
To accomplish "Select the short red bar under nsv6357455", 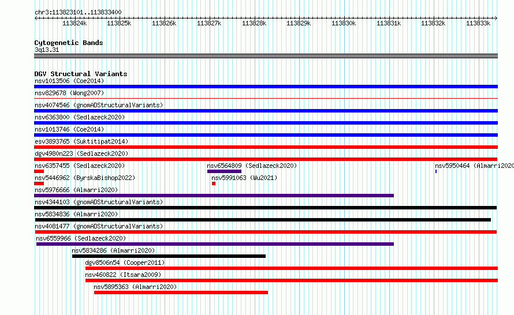I will pyautogui.click(x=39, y=171).
